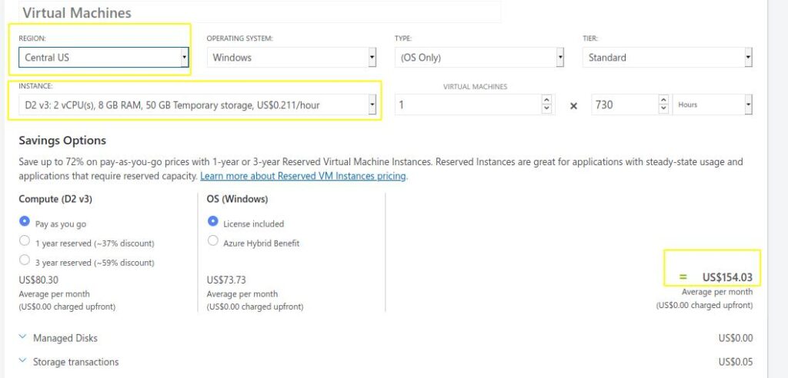Open the Tier dropdown showing Standard
The image size is (788, 378).
coord(667,57)
